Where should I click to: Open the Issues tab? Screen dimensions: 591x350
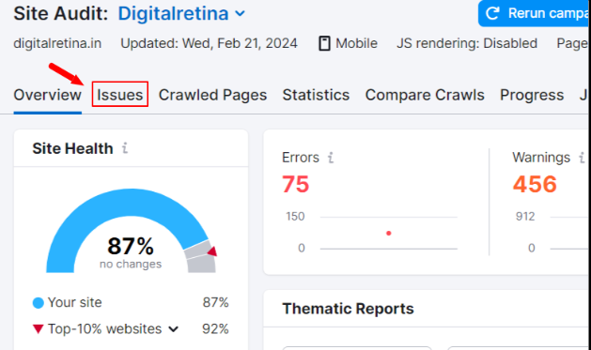(120, 95)
